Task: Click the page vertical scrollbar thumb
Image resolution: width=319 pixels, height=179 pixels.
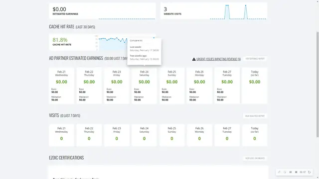Action: coord(318,85)
